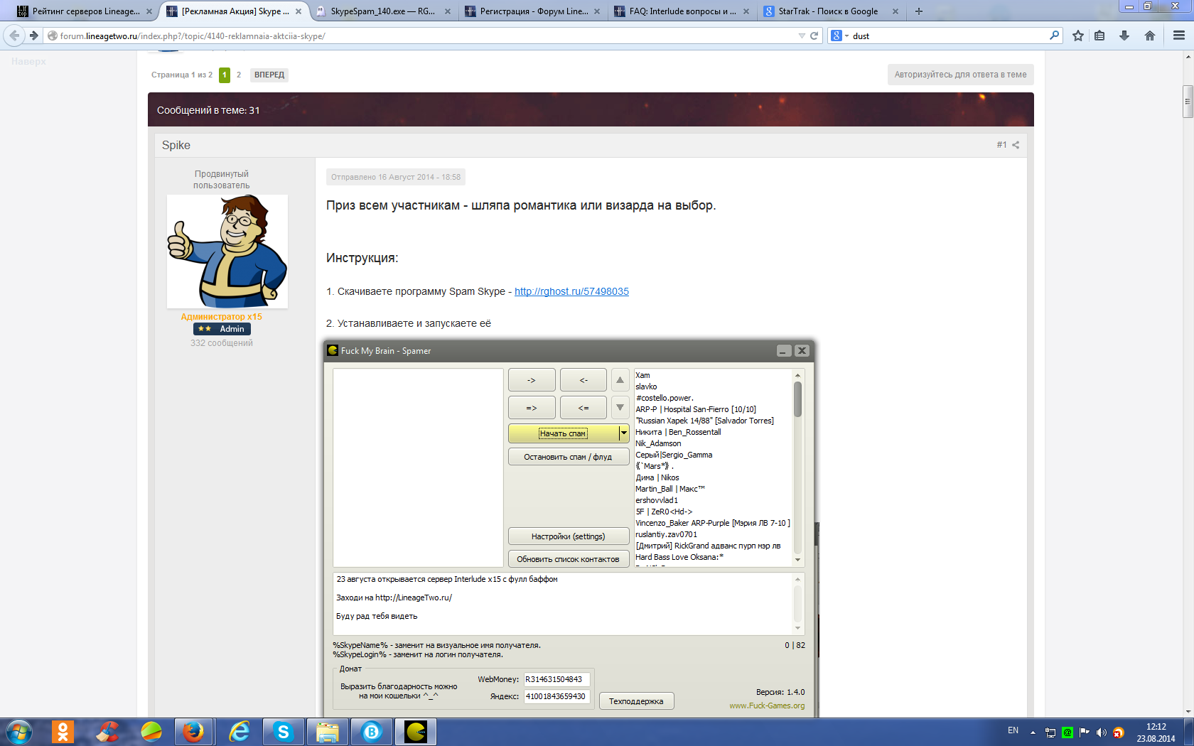Switch to FAQ: Interlude вопросы tab
This screenshot has height=746, width=1194.
(682, 11)
